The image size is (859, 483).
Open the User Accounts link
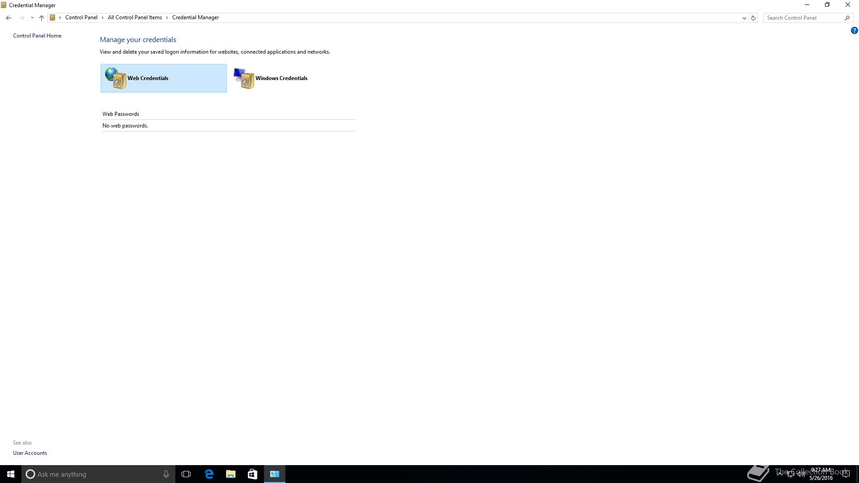tap(30, 453)
